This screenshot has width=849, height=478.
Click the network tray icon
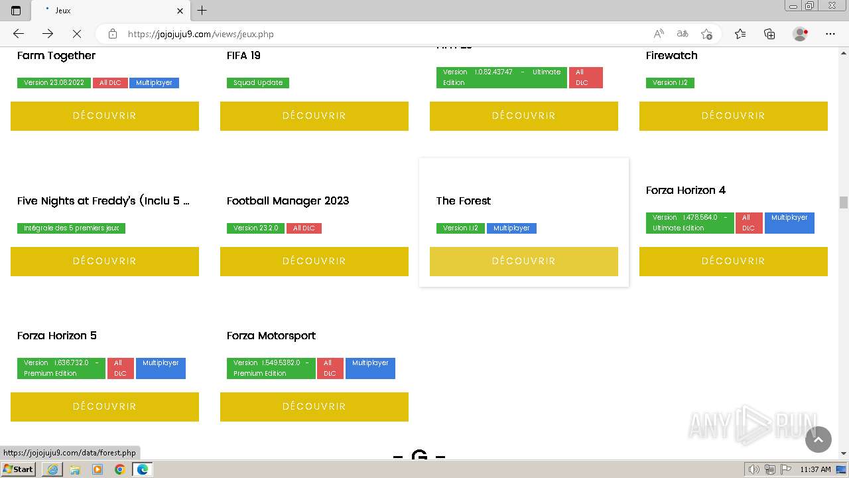[770, 469]
